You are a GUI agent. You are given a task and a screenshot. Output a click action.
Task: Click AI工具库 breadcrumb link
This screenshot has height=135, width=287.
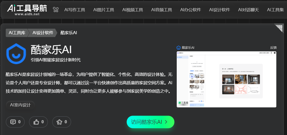click(x=17, y=33)
